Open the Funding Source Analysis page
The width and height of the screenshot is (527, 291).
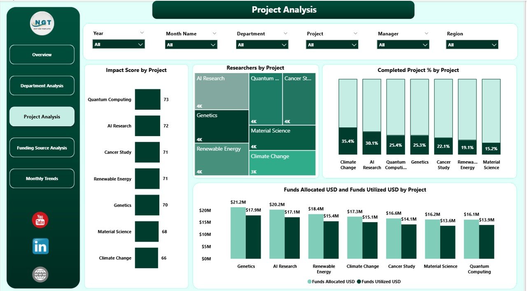point(42,148)
